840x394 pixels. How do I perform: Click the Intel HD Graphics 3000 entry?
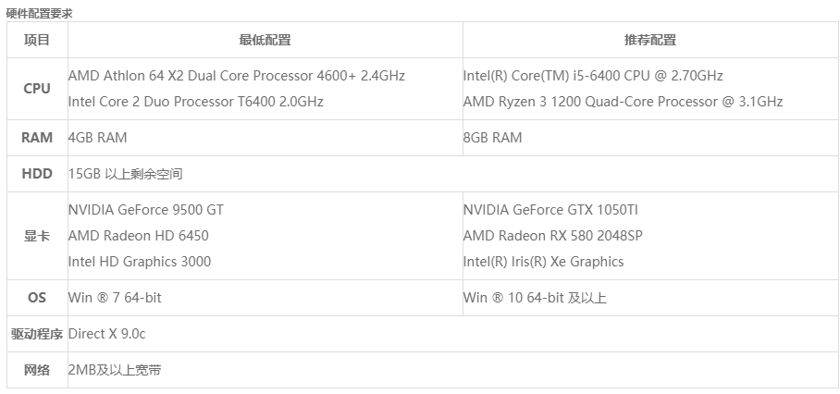pos(140,261)
